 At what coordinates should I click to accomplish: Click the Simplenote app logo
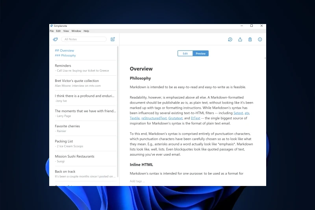coord(52,26)
